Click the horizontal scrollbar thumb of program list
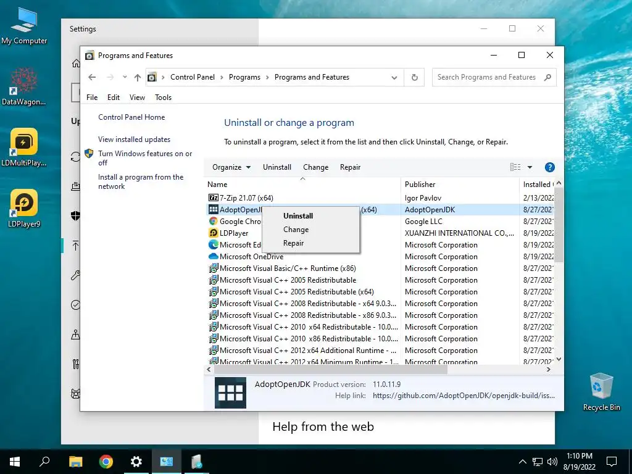This screenshot has height=474, width=632. [331, 369]
